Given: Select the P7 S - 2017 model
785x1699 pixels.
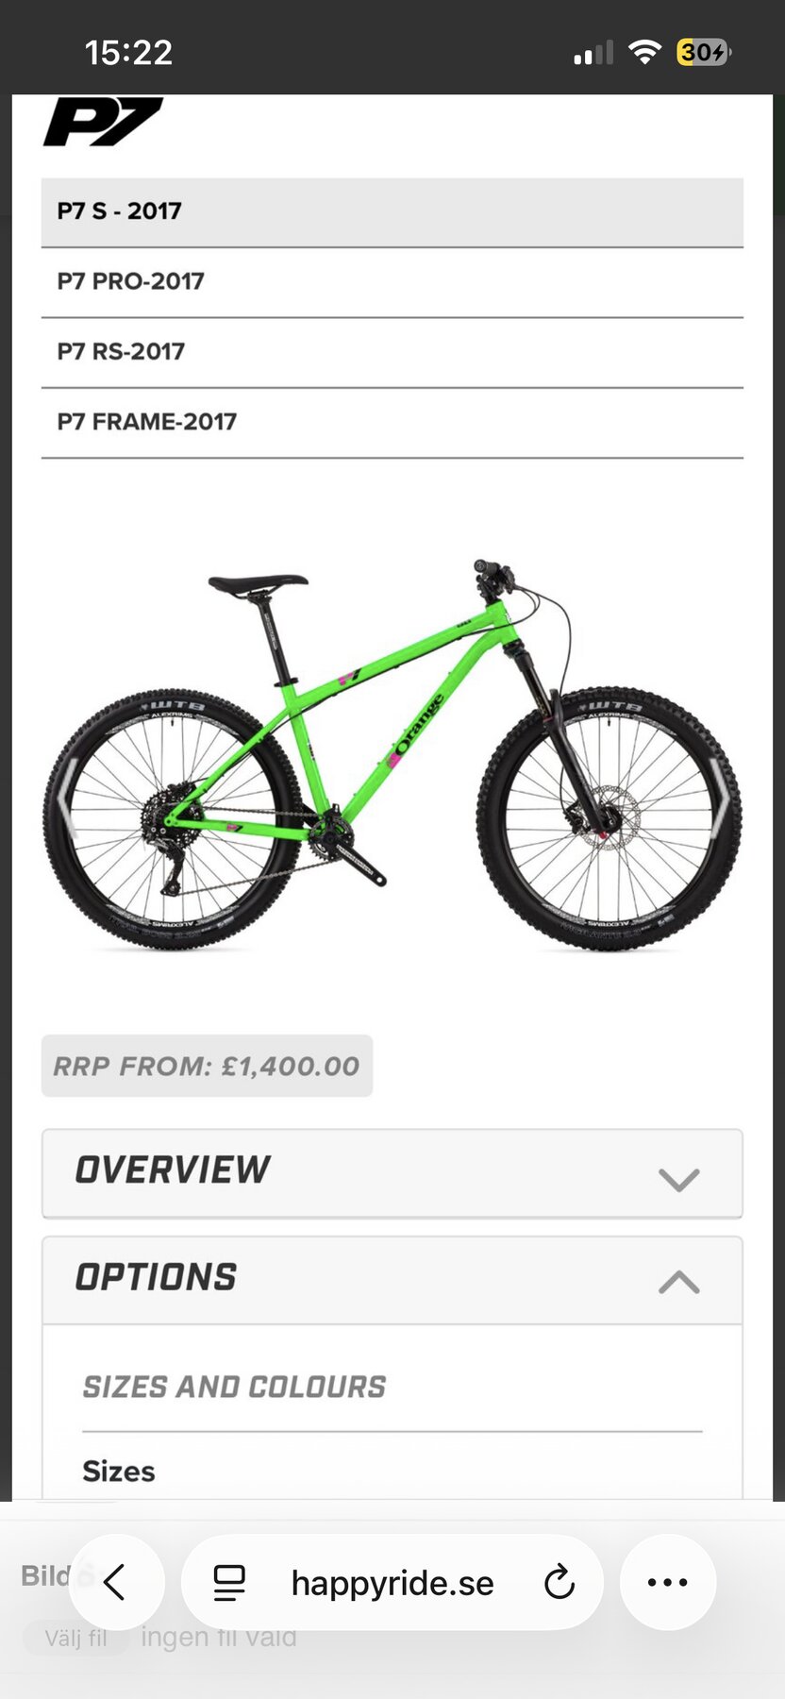Looking at the screenshot, I should [x=392, y=212].
